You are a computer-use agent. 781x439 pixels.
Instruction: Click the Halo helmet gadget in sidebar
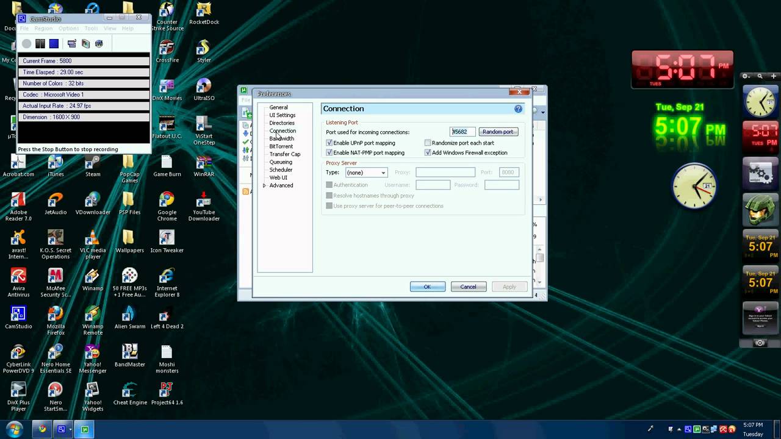[760, 210]
